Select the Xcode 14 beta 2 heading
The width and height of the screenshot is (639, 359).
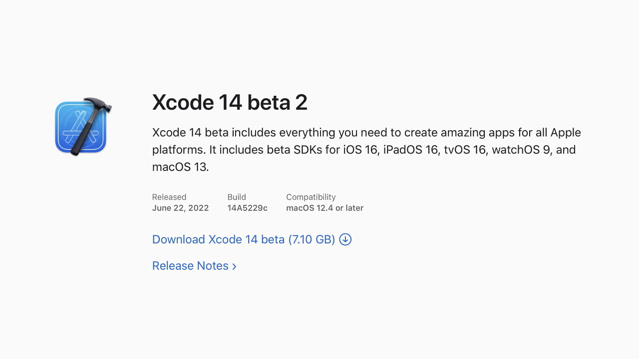230,102
